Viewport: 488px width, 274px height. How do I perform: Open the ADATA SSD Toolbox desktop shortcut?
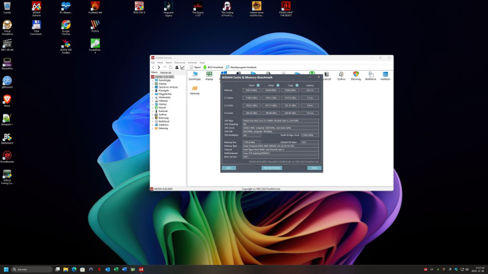[66, 46]
